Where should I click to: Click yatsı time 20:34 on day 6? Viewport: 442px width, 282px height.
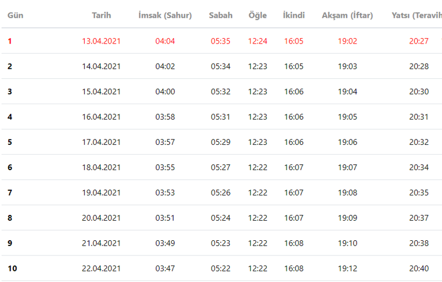(419, 167)
